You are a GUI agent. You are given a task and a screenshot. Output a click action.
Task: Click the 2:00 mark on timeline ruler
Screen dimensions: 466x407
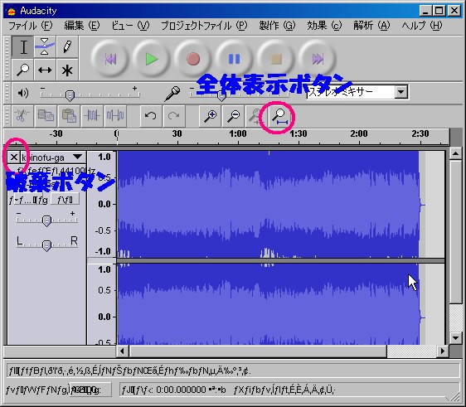click(x=359, y=134)
